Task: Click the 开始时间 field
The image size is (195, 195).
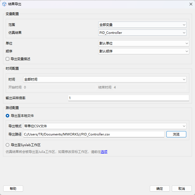Action: [x=60, y=87]
